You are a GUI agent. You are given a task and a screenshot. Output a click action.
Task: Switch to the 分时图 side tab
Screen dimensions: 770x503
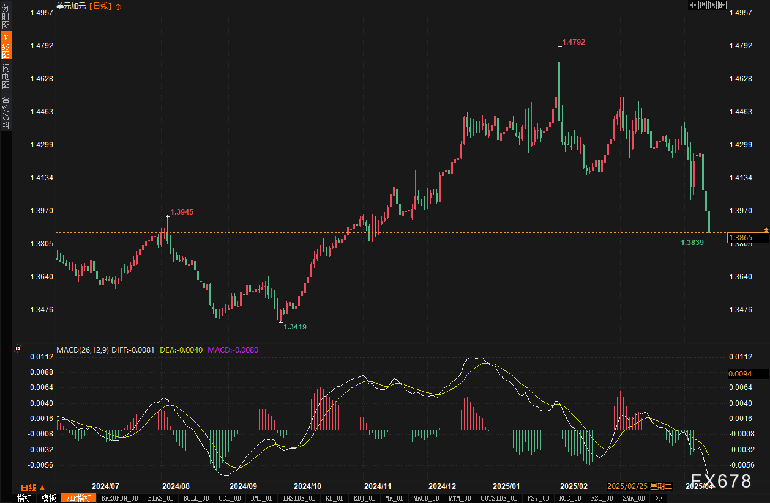tap(6, 17)
